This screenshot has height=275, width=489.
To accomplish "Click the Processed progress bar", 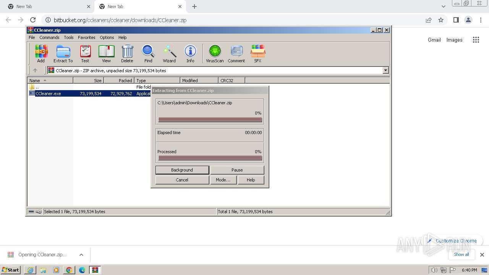I will click(210, 158).
